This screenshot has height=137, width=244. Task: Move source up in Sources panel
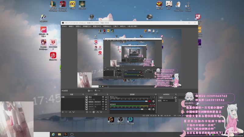pos(98,112)
